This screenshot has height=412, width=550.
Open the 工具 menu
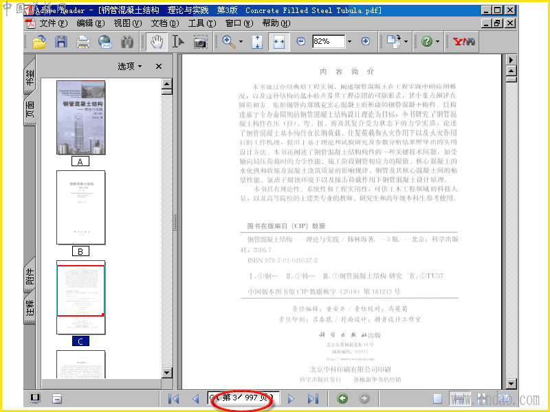(201, 23)
